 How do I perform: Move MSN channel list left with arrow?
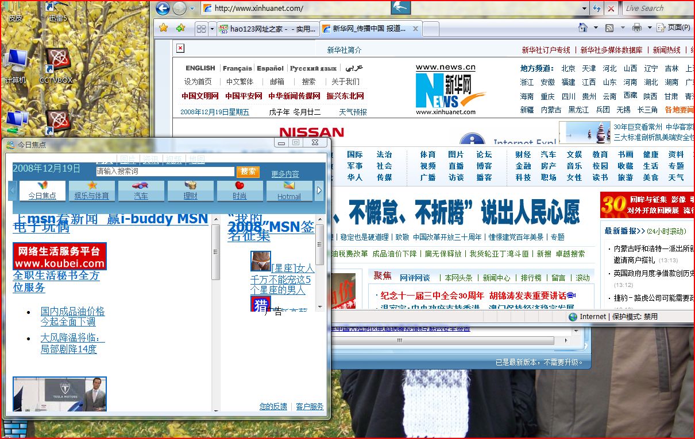click(13, 191)
